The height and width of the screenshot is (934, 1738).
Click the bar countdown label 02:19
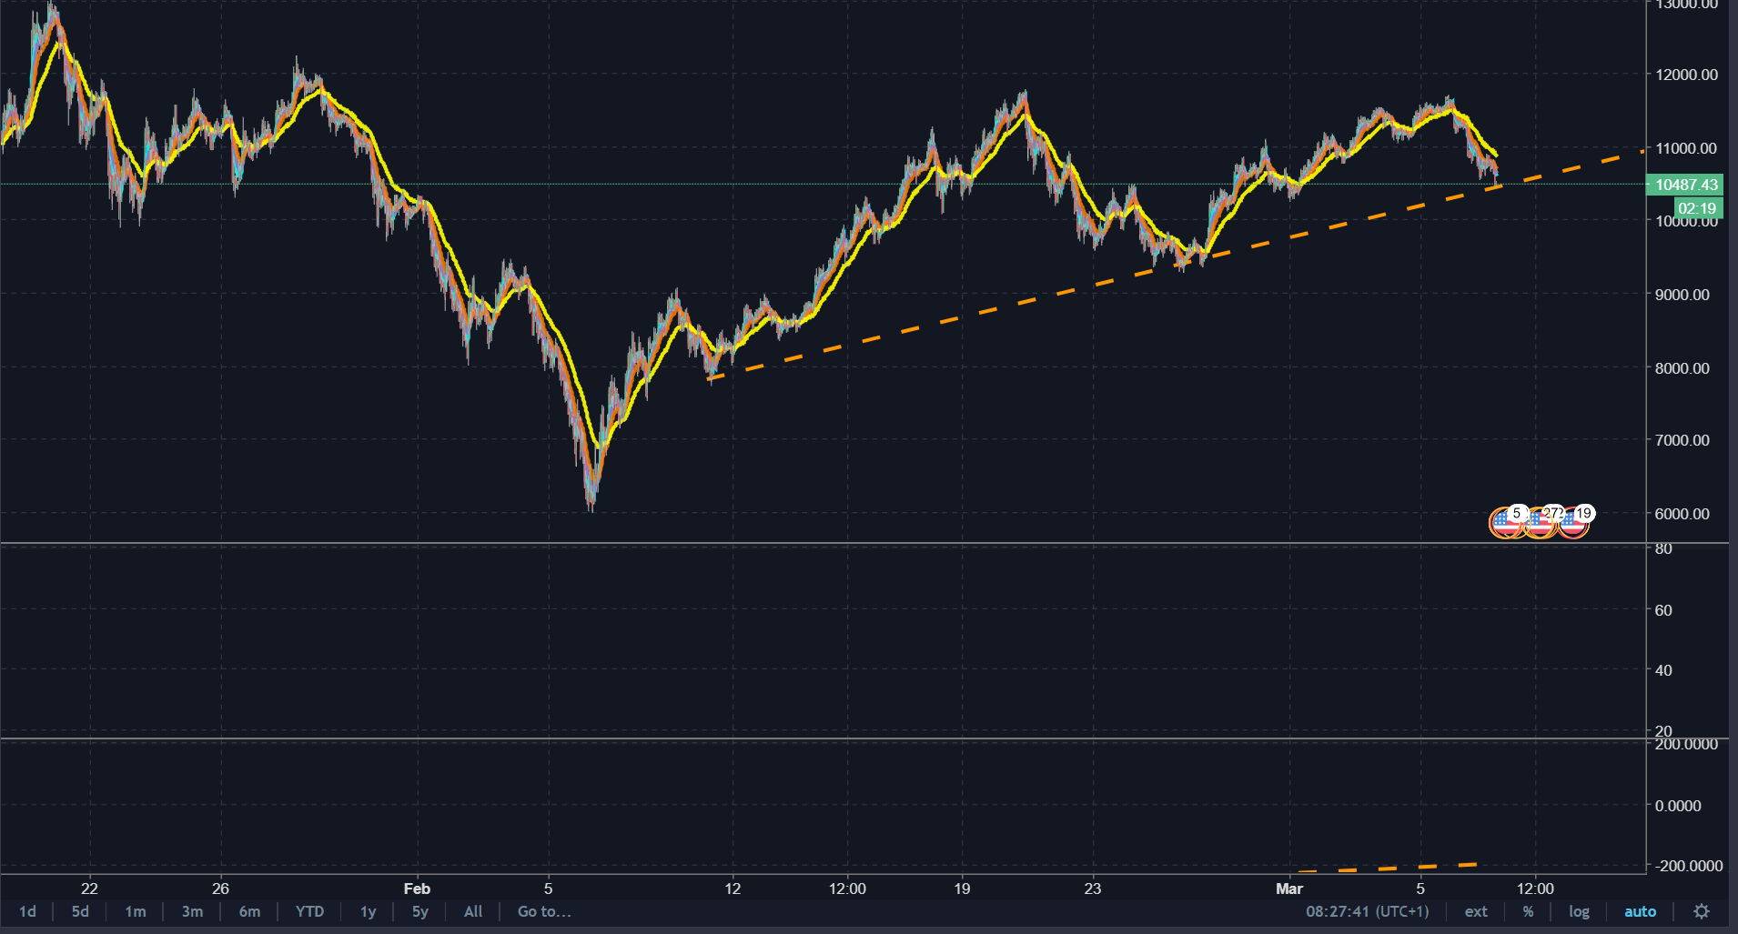(x=1697, y=208)
